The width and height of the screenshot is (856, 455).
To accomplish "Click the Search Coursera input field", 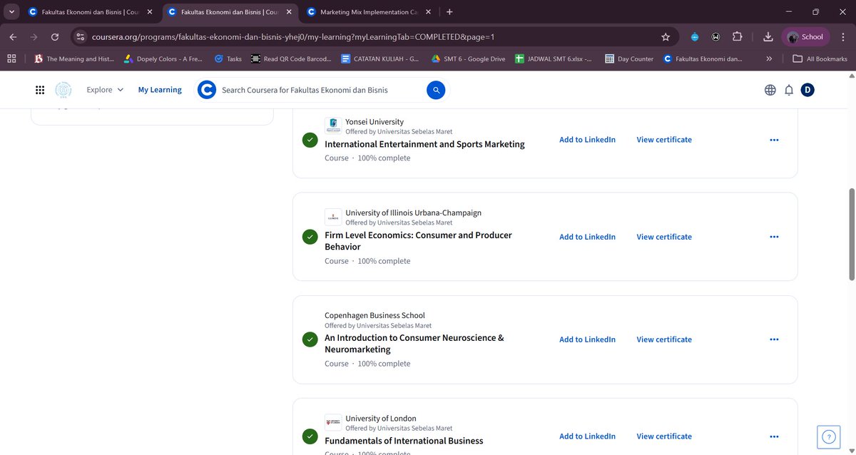I will click(321, 90).
